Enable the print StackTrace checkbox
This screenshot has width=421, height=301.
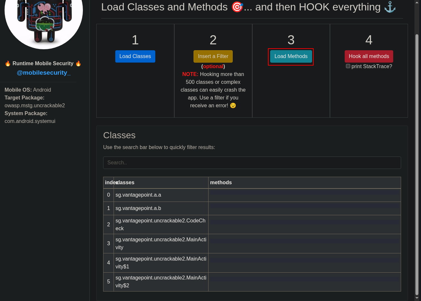coord(348,66)
